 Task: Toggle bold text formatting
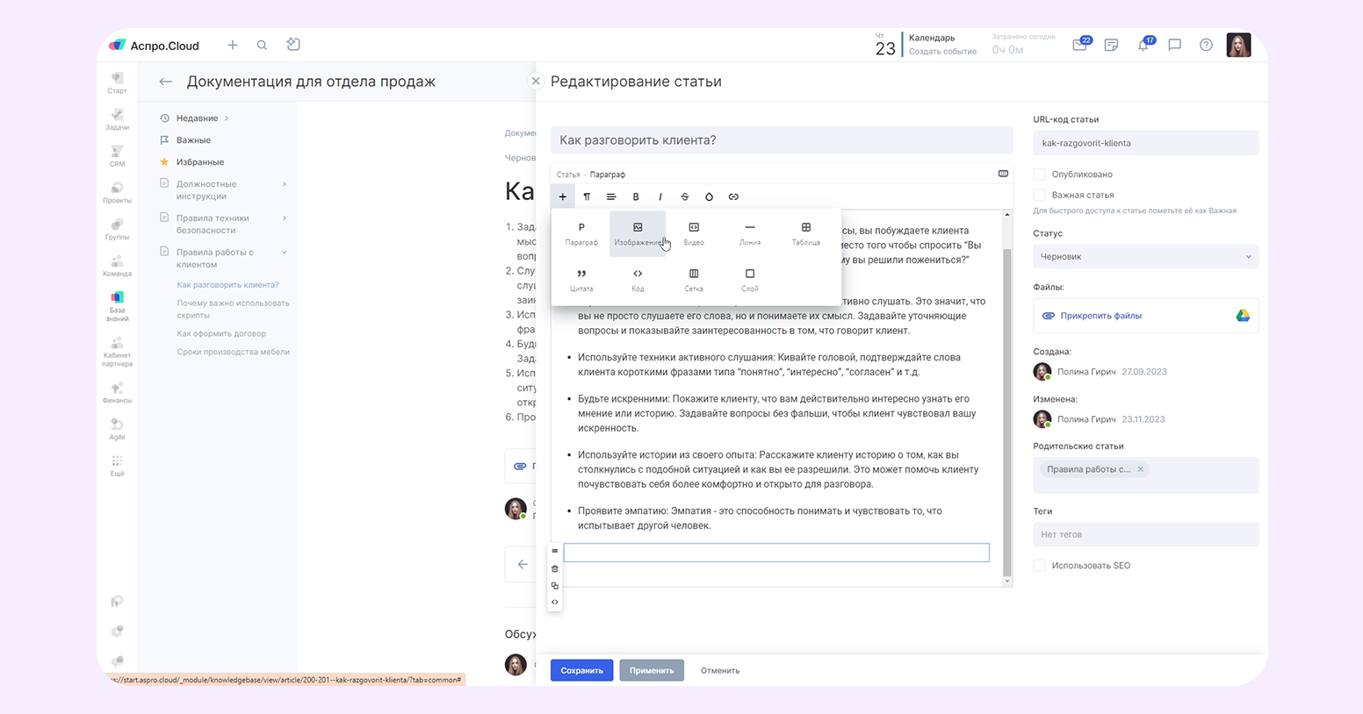point(636,197)
